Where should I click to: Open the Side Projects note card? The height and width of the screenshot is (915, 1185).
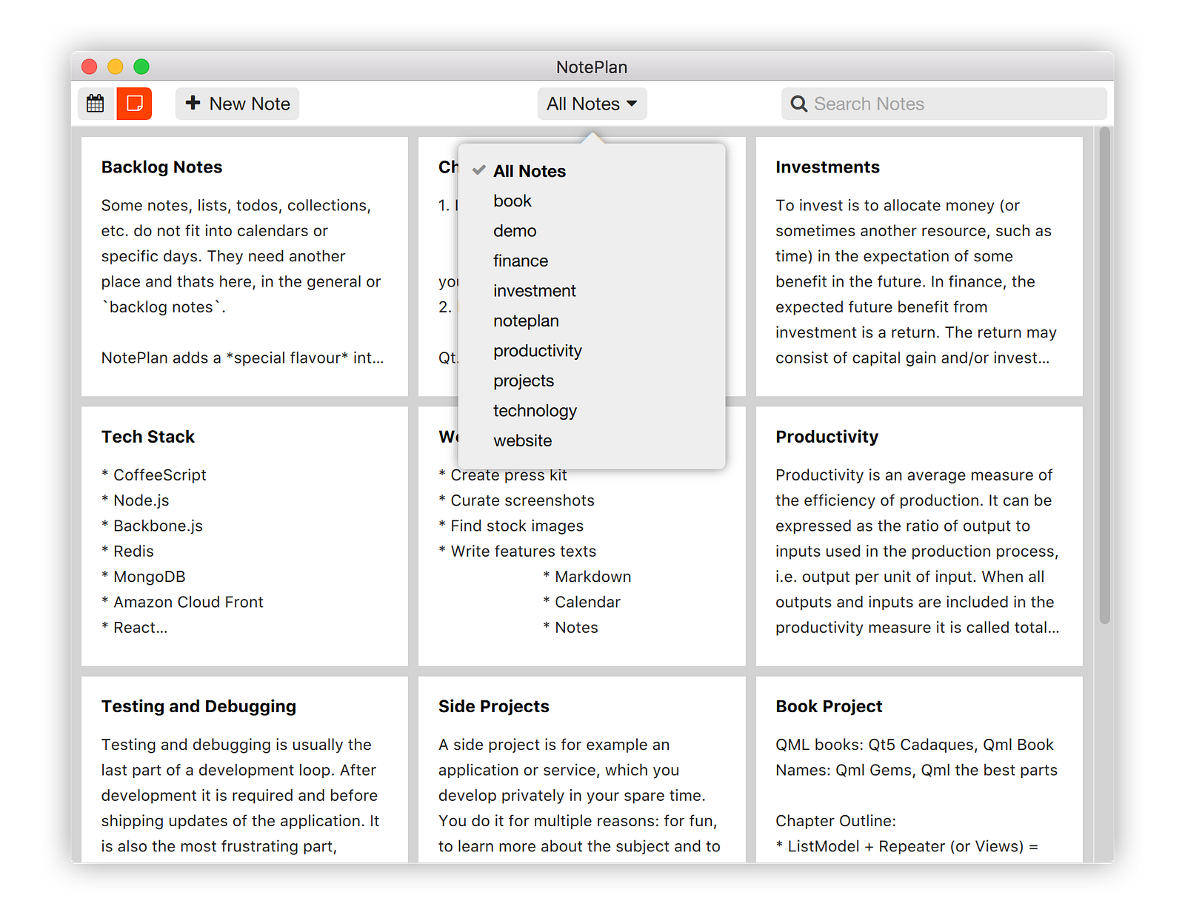coord(582,769)
